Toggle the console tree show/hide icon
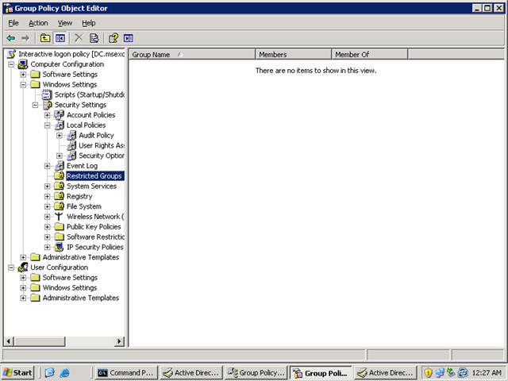 coord(60,38)
